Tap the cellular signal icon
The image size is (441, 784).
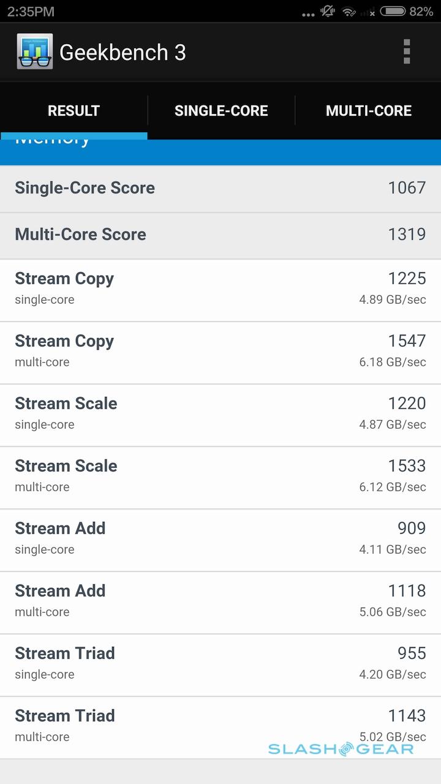[368, 12]
